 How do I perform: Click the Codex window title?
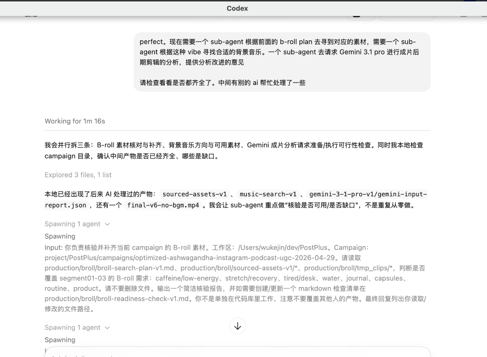(x=237, y=8)
